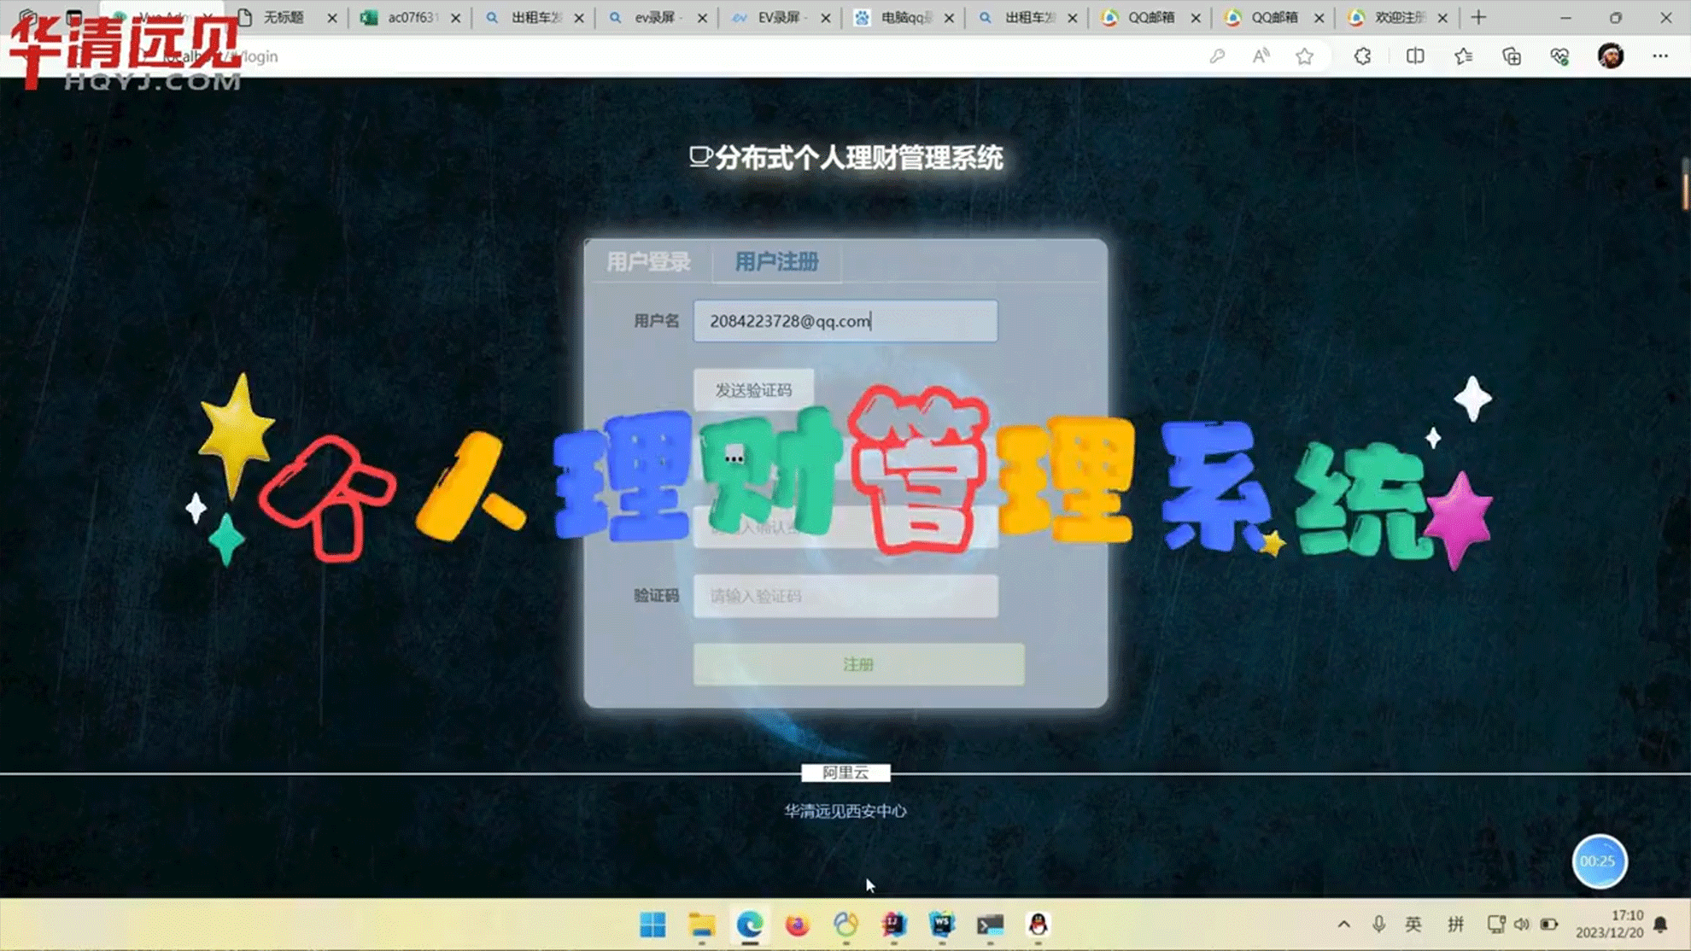1691x951 pixels.
Task: Open the browser profile avatar
Action: pyautogui.click(x=1610, y=56)
